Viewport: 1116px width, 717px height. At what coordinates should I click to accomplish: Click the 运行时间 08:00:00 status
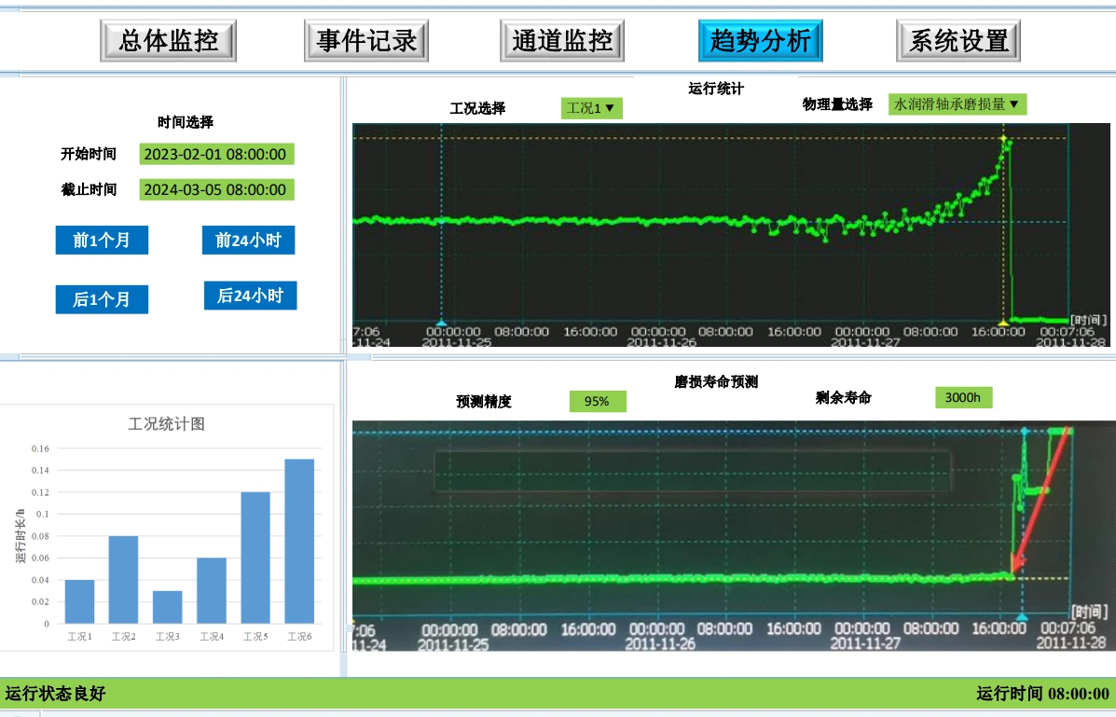[x=1042, y=694]
